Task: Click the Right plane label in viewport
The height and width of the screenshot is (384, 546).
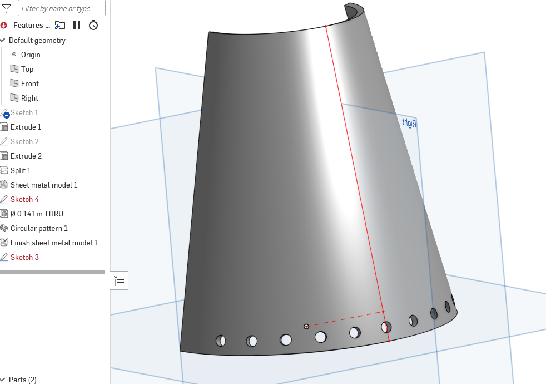Action: 409,122
